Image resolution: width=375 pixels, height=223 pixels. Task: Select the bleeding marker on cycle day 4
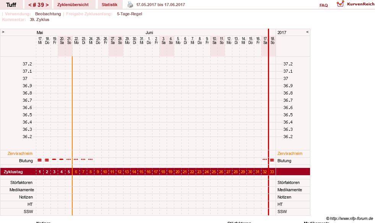point(62,160)
